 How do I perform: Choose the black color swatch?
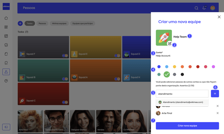(x=182, y=74)
